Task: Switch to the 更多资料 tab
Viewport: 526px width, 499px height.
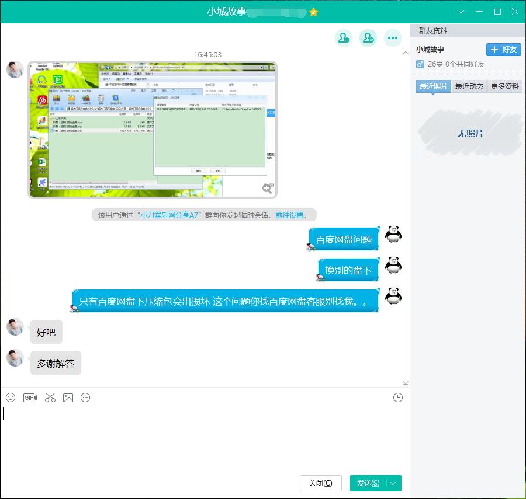Action: 504,86
